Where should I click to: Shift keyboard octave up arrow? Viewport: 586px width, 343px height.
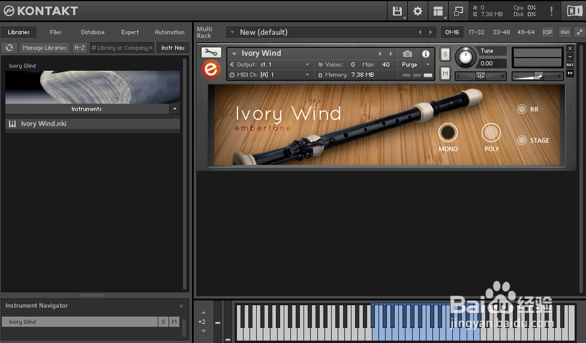pos(204,312)
